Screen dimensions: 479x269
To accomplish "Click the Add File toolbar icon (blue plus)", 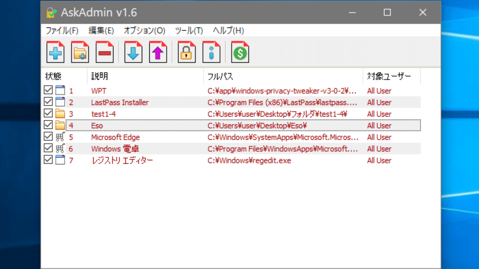I will coord(55,52).
